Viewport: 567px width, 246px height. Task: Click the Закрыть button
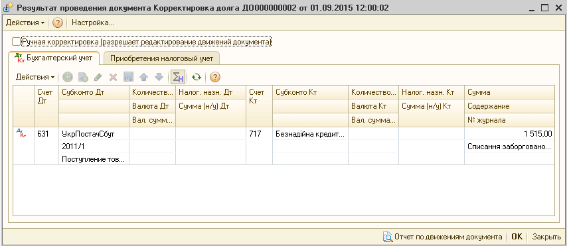coord(546,237)
